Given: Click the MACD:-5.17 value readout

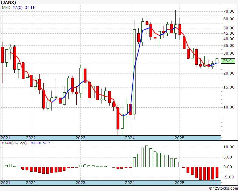Looking at the screenshot, I should (x=40, y=143).
